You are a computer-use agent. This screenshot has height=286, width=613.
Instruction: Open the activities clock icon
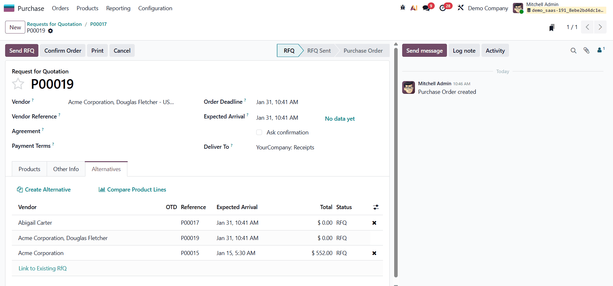click(x=443, y=8)
